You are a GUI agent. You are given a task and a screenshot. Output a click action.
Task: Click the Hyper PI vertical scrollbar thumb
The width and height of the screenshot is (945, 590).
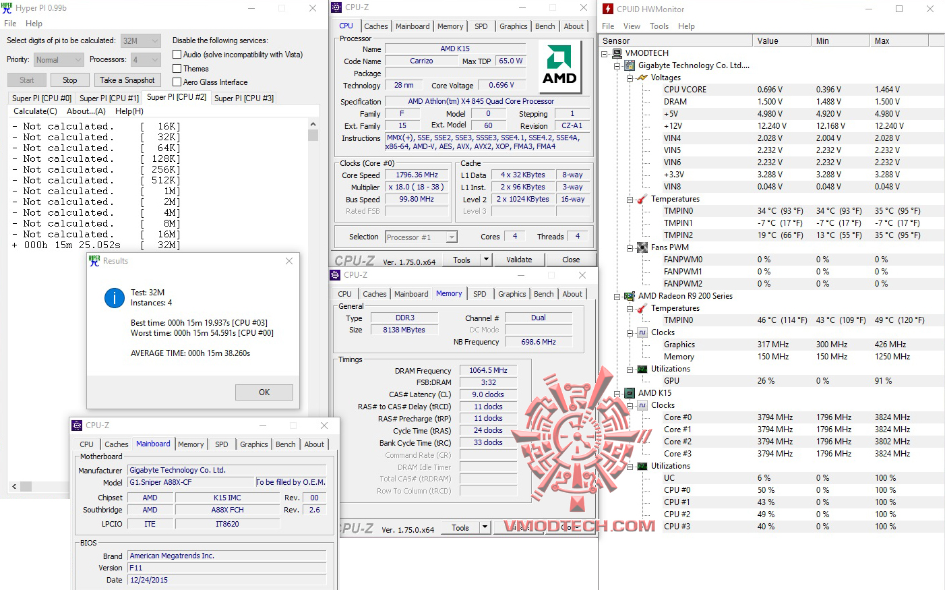tap(313, 135)
